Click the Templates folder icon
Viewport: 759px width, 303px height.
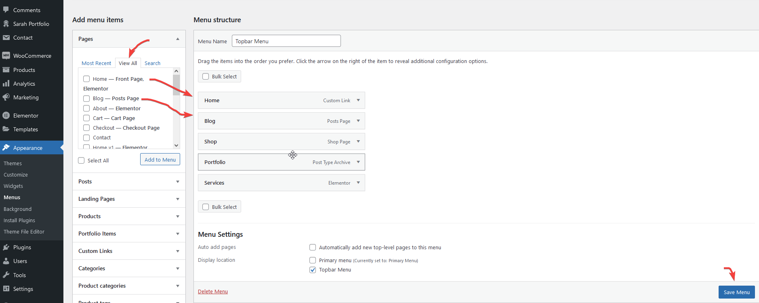coord(6,129)
